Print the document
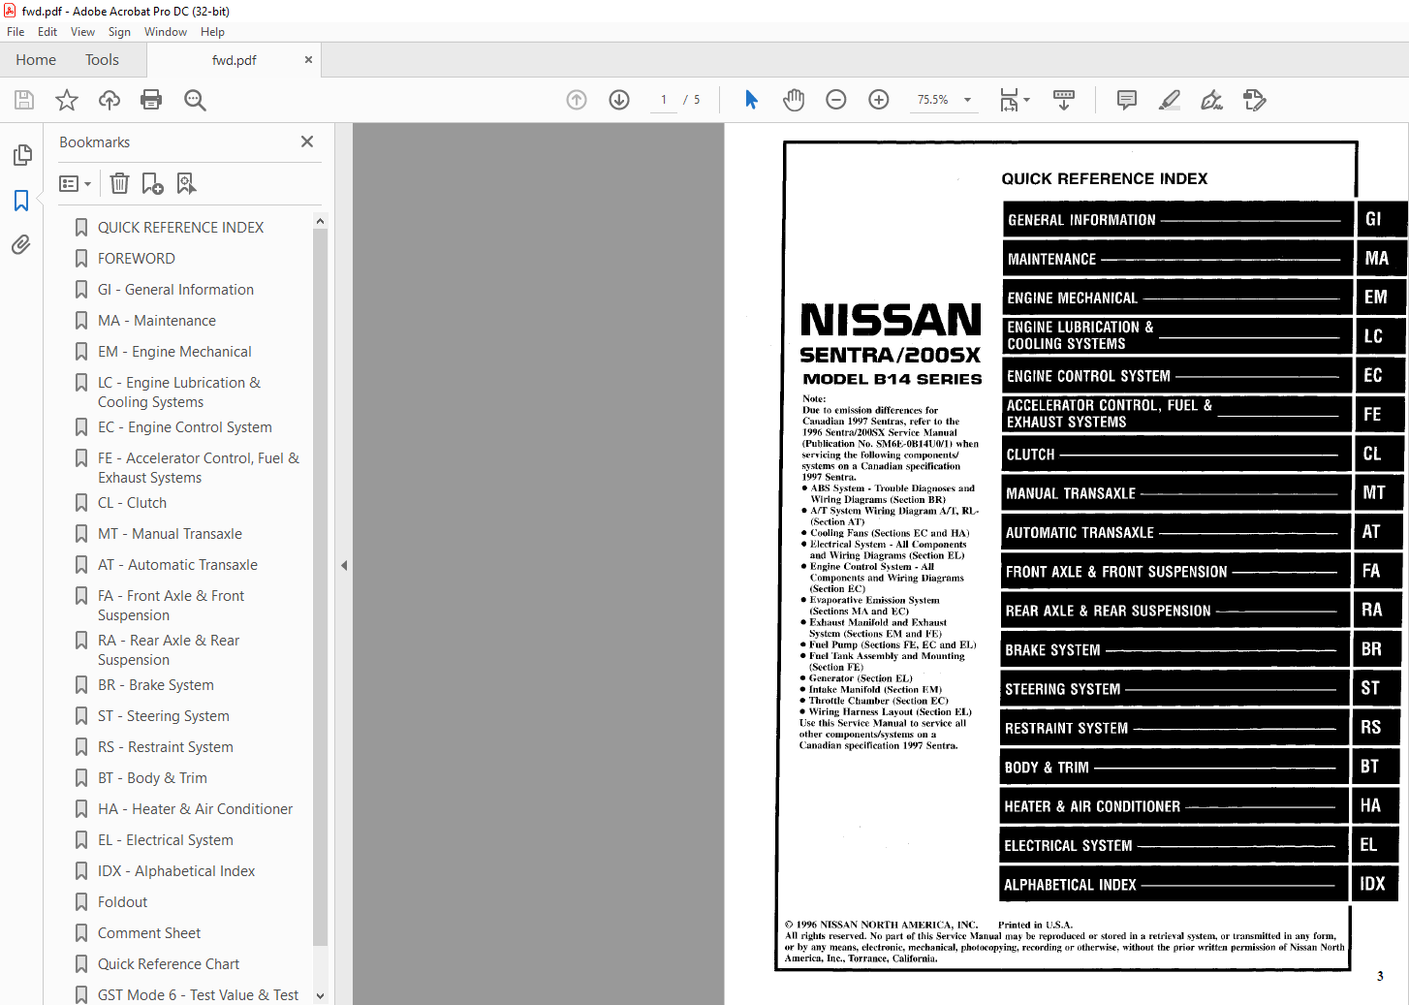 pyautogui.click(x=151, y=100)
